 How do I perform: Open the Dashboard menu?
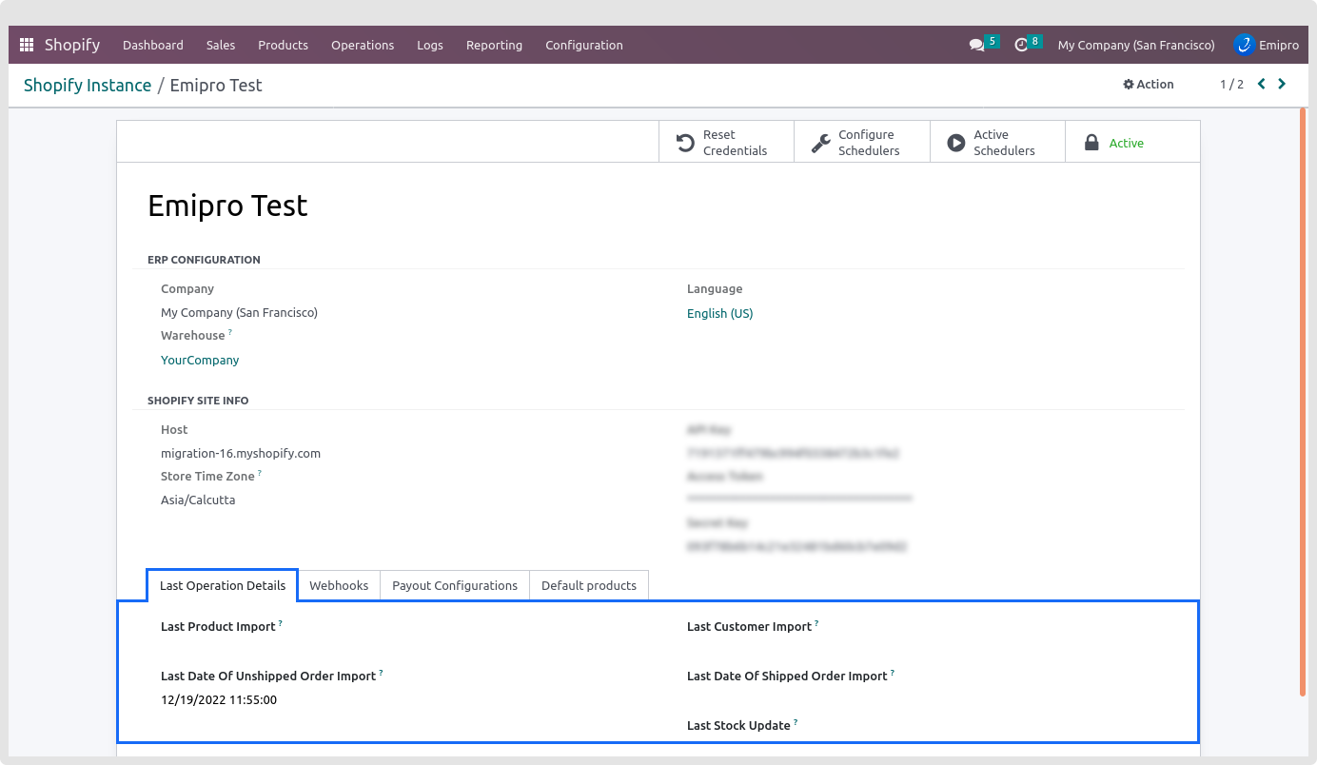[x=153, y=45]
